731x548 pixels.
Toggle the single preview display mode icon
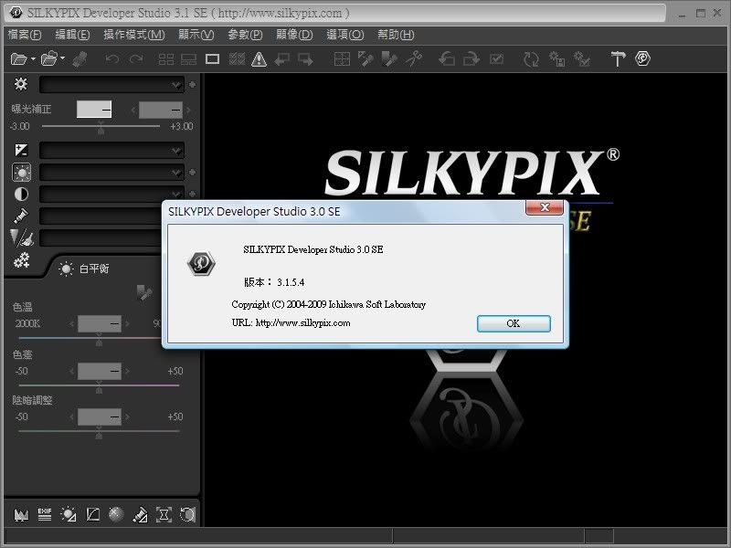[212, 59]
